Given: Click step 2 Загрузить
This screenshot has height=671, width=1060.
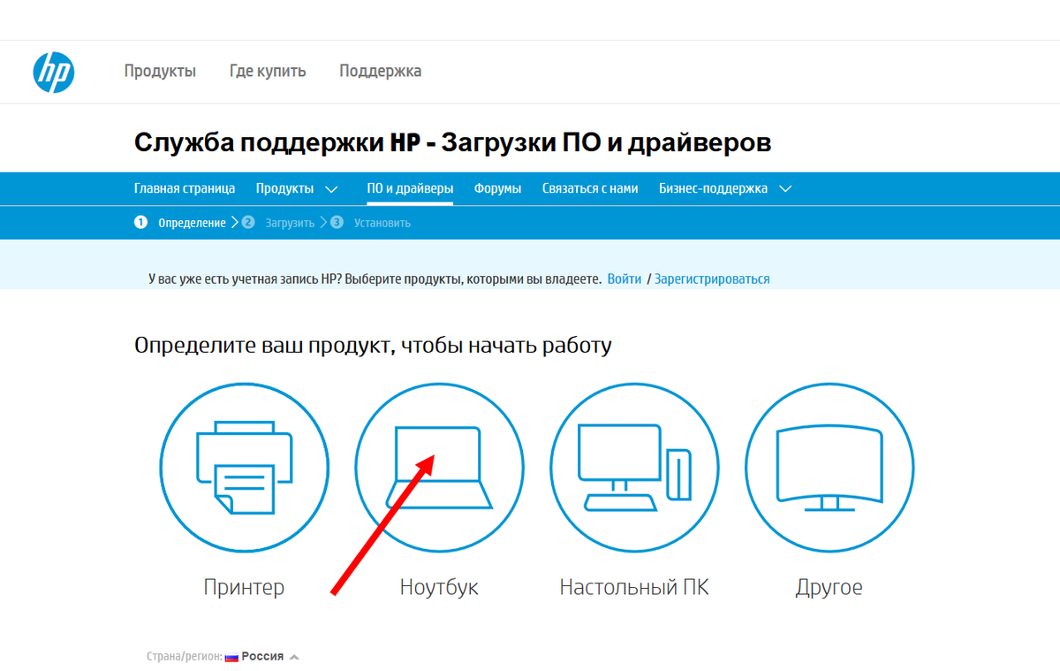Looking at the screenshot, I should pyautogui.click(x=278, y=223).
